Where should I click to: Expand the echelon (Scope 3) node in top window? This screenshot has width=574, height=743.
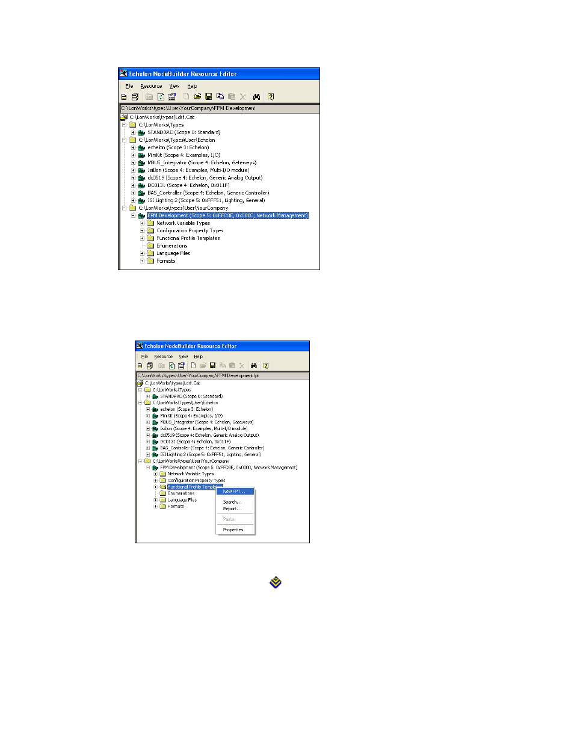tap(134, 147)
